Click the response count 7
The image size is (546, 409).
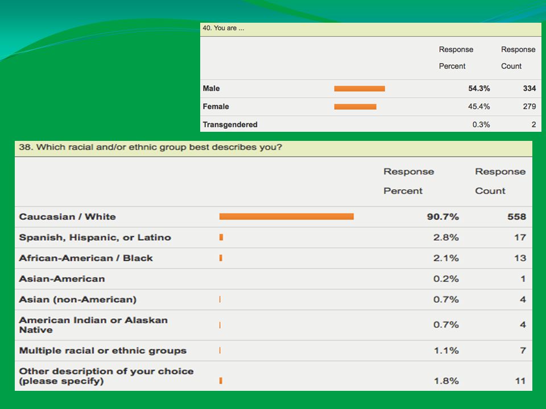click(523, 350)
